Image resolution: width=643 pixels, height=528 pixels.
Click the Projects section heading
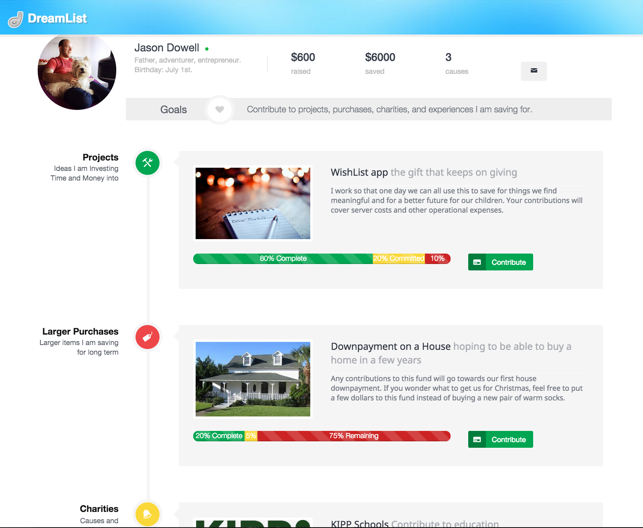point(101,157)
